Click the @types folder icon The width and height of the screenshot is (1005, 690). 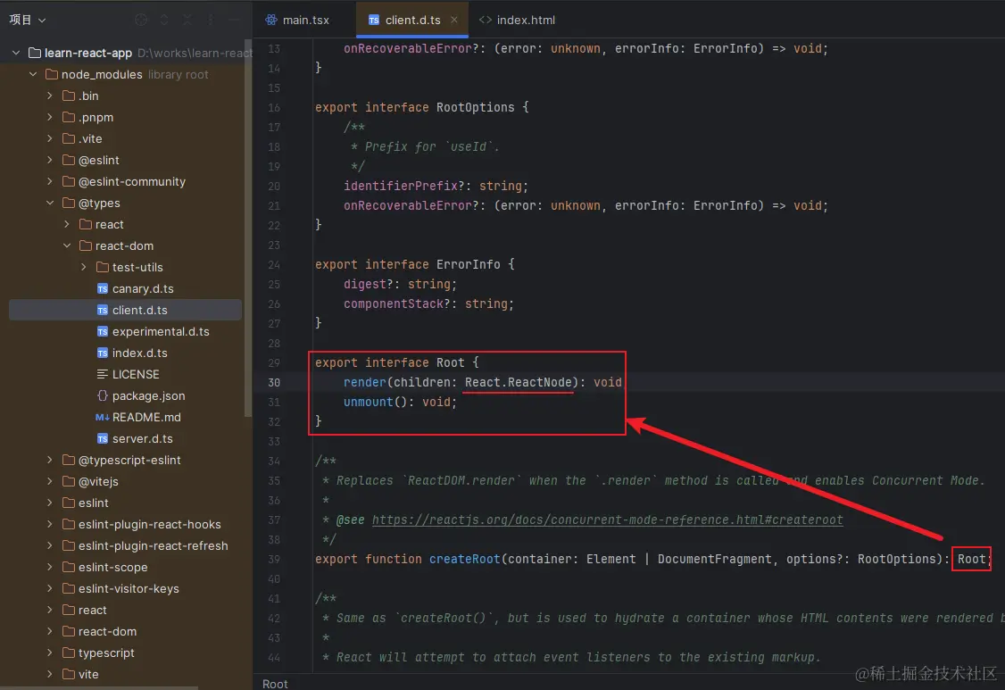69,203
